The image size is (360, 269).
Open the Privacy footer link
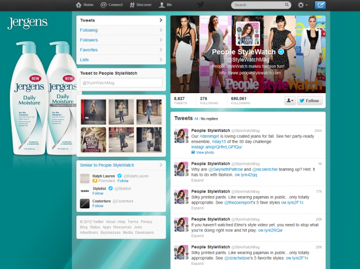click(x=146, y=222)
